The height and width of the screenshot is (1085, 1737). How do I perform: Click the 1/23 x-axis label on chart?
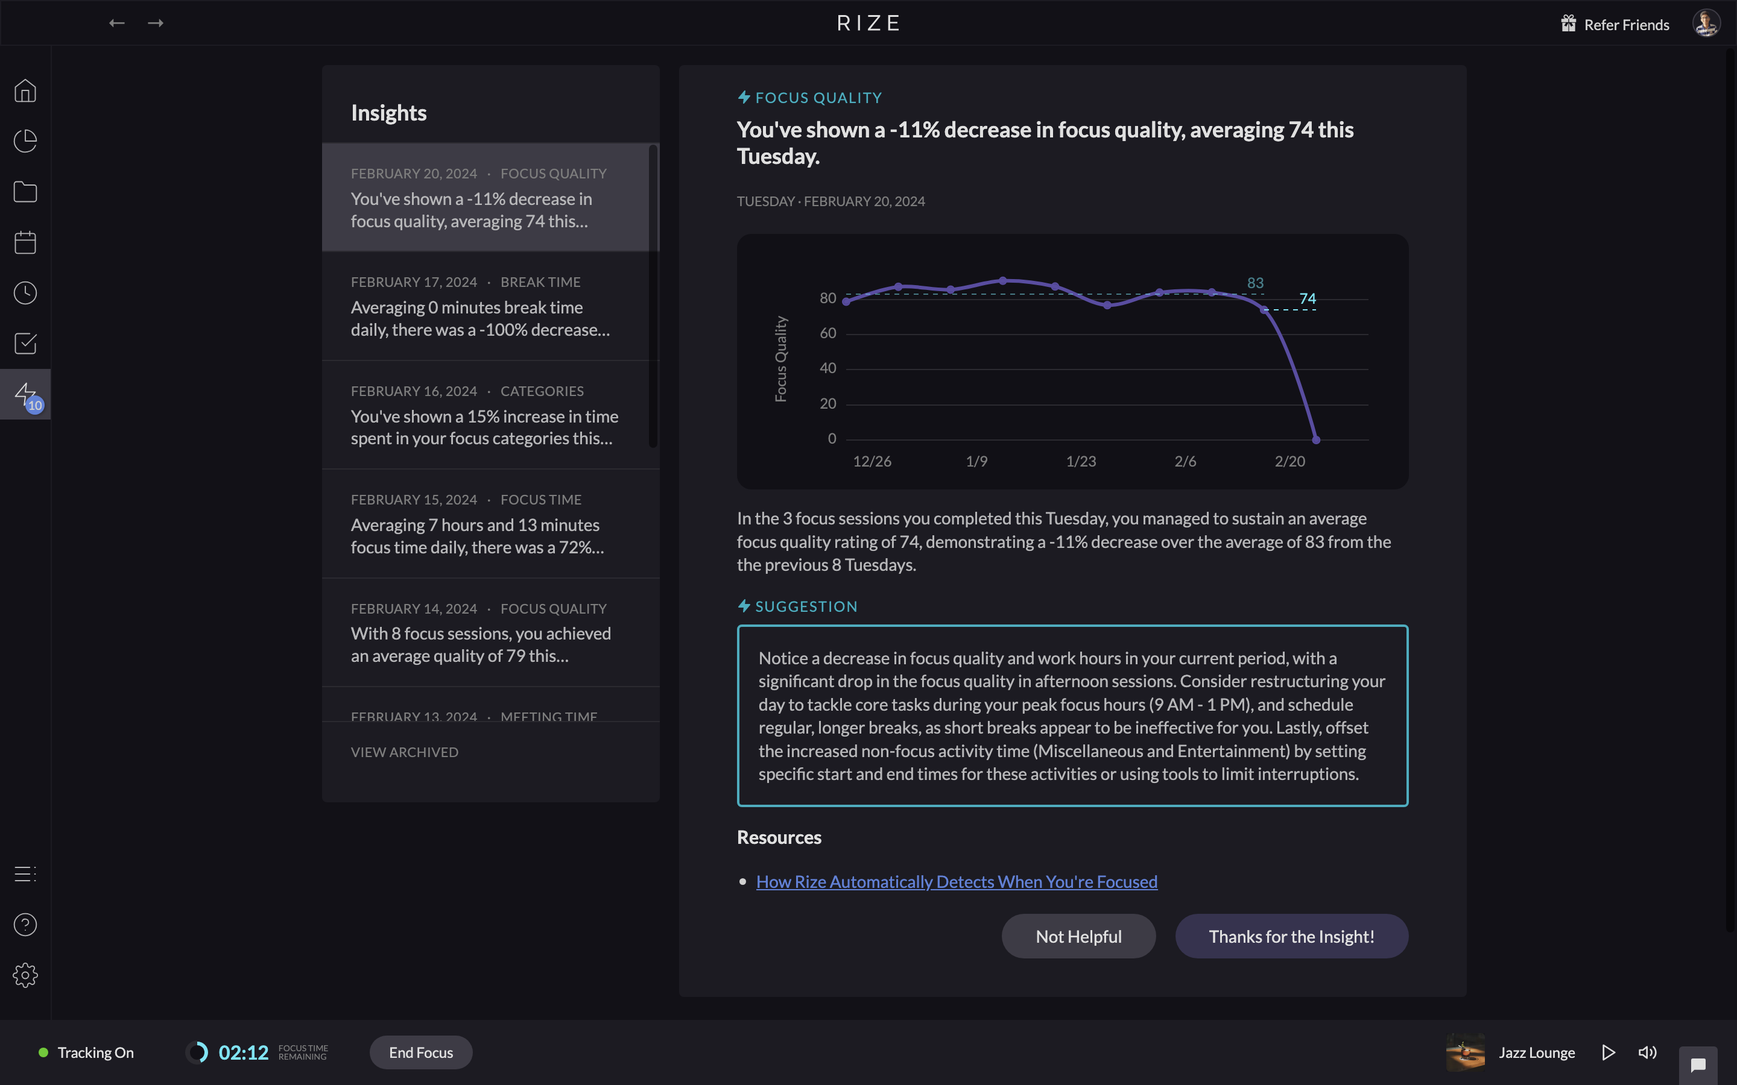1081,461
